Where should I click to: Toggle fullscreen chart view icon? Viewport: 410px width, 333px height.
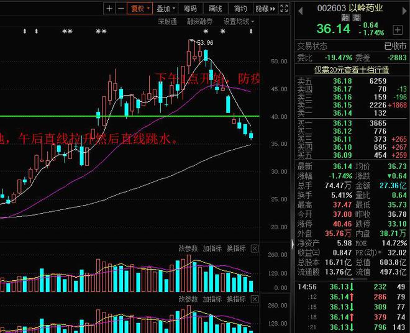click(x=284, y=9)
